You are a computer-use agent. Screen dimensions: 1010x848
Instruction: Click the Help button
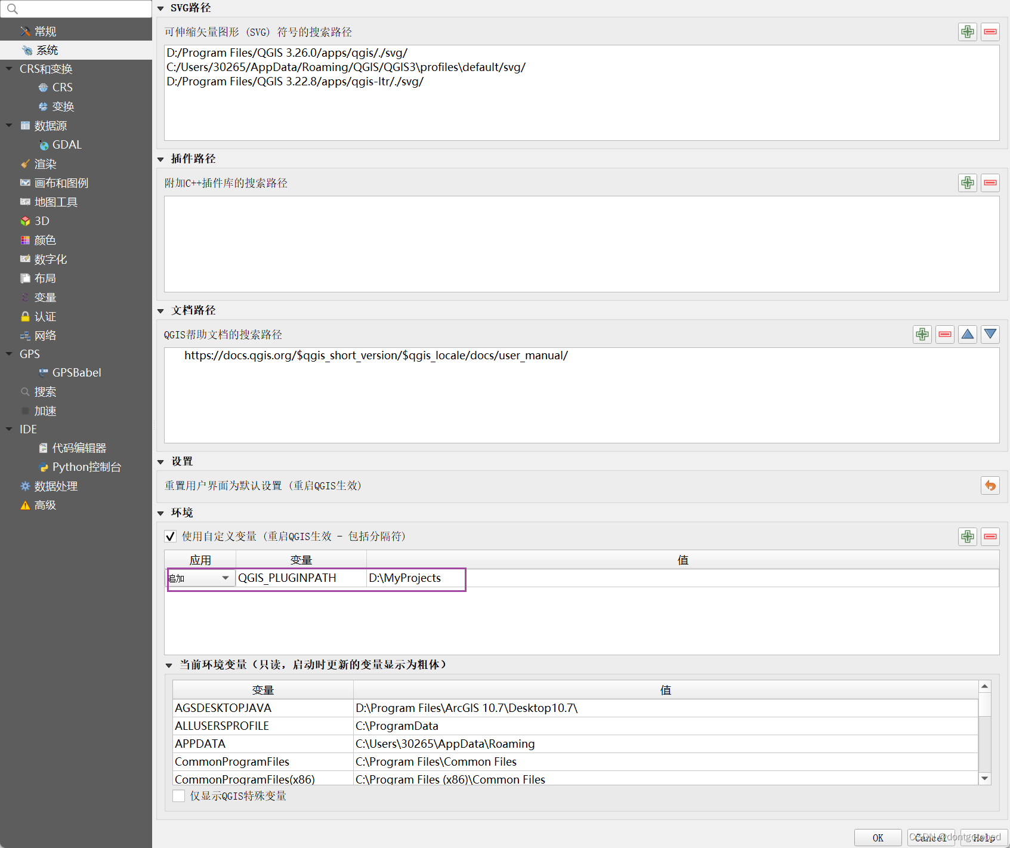984,838
